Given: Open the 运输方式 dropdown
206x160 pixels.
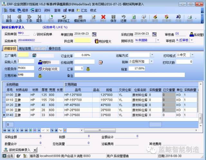Looking at the screenshot, I should tap(152, 55).
